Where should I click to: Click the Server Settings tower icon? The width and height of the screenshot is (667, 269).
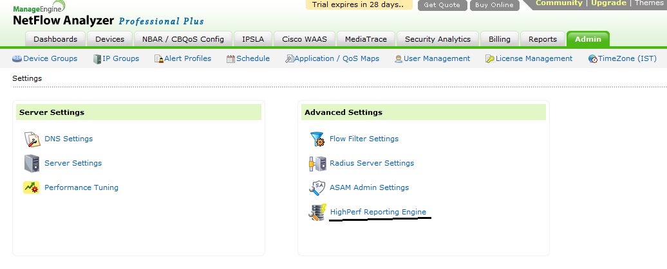(x=32, y=163)
